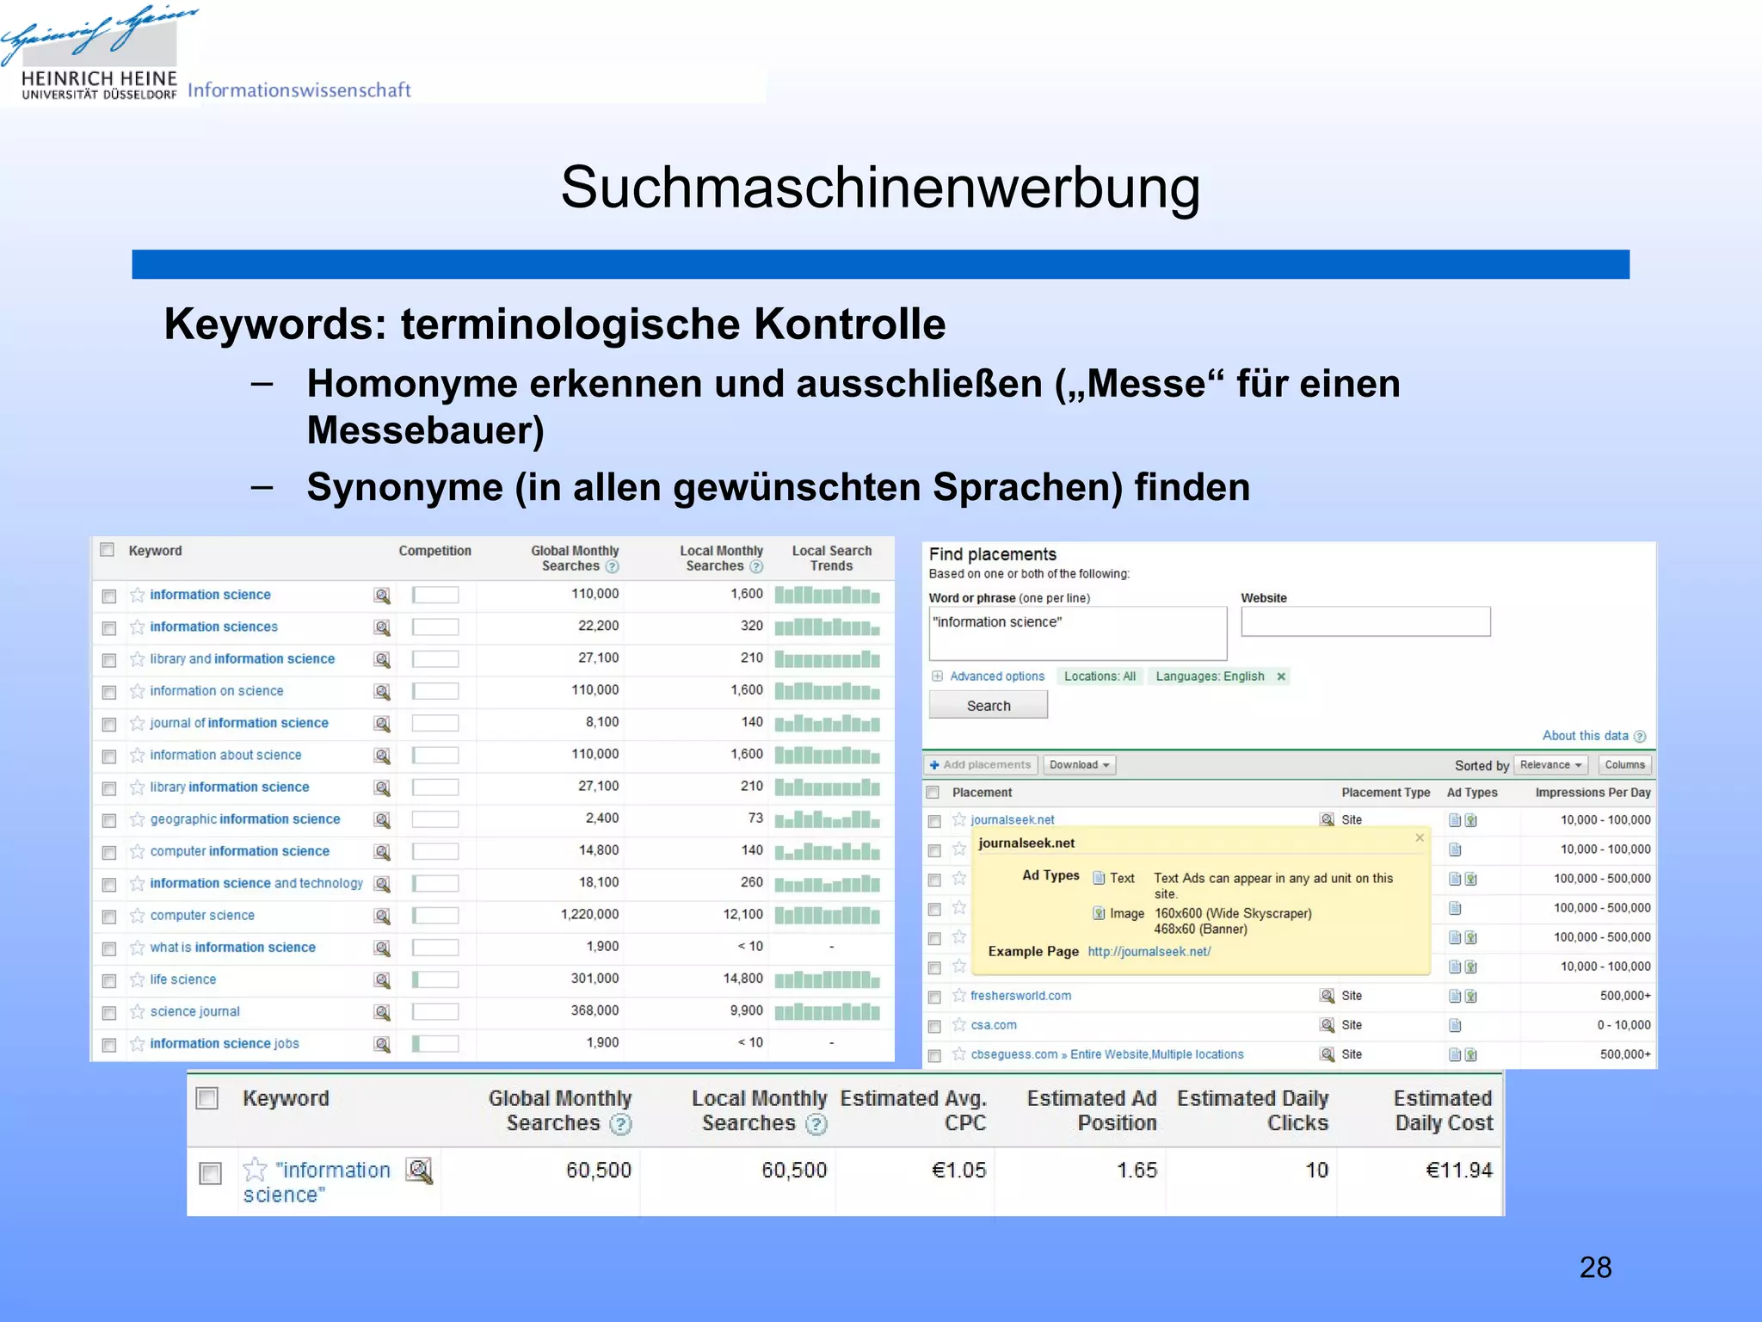Star the what is information science keyword
This screenshot has width=1762, height=1322.
tap(138, 948)
